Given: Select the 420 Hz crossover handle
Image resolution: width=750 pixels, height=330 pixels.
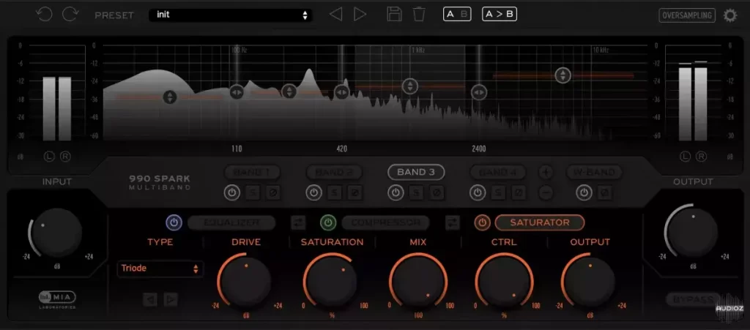Looking at the screenshot, I should pos(341,91).
